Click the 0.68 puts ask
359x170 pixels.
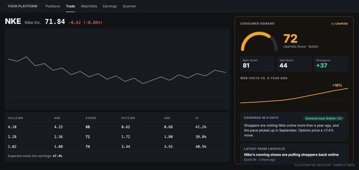pyautogui.click(x=168, y=127)
